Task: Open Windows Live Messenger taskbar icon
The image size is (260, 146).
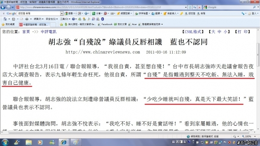Action: point(52,142)
